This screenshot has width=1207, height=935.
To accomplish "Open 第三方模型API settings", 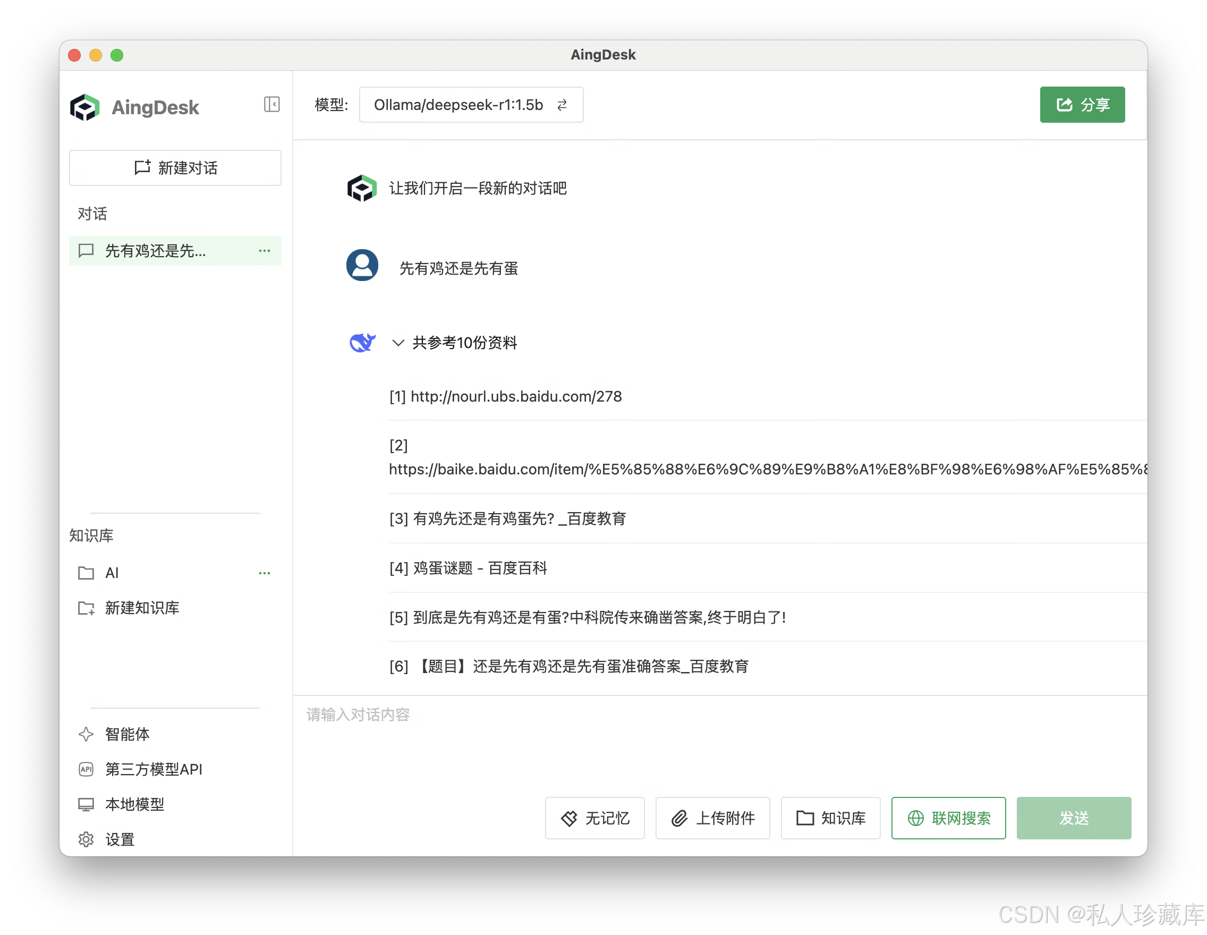I will tap(153, 769).
